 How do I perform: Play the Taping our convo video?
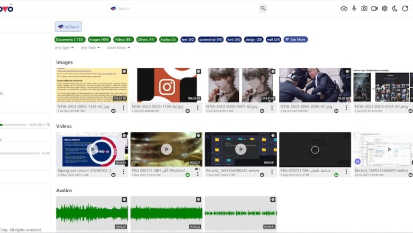92,149
